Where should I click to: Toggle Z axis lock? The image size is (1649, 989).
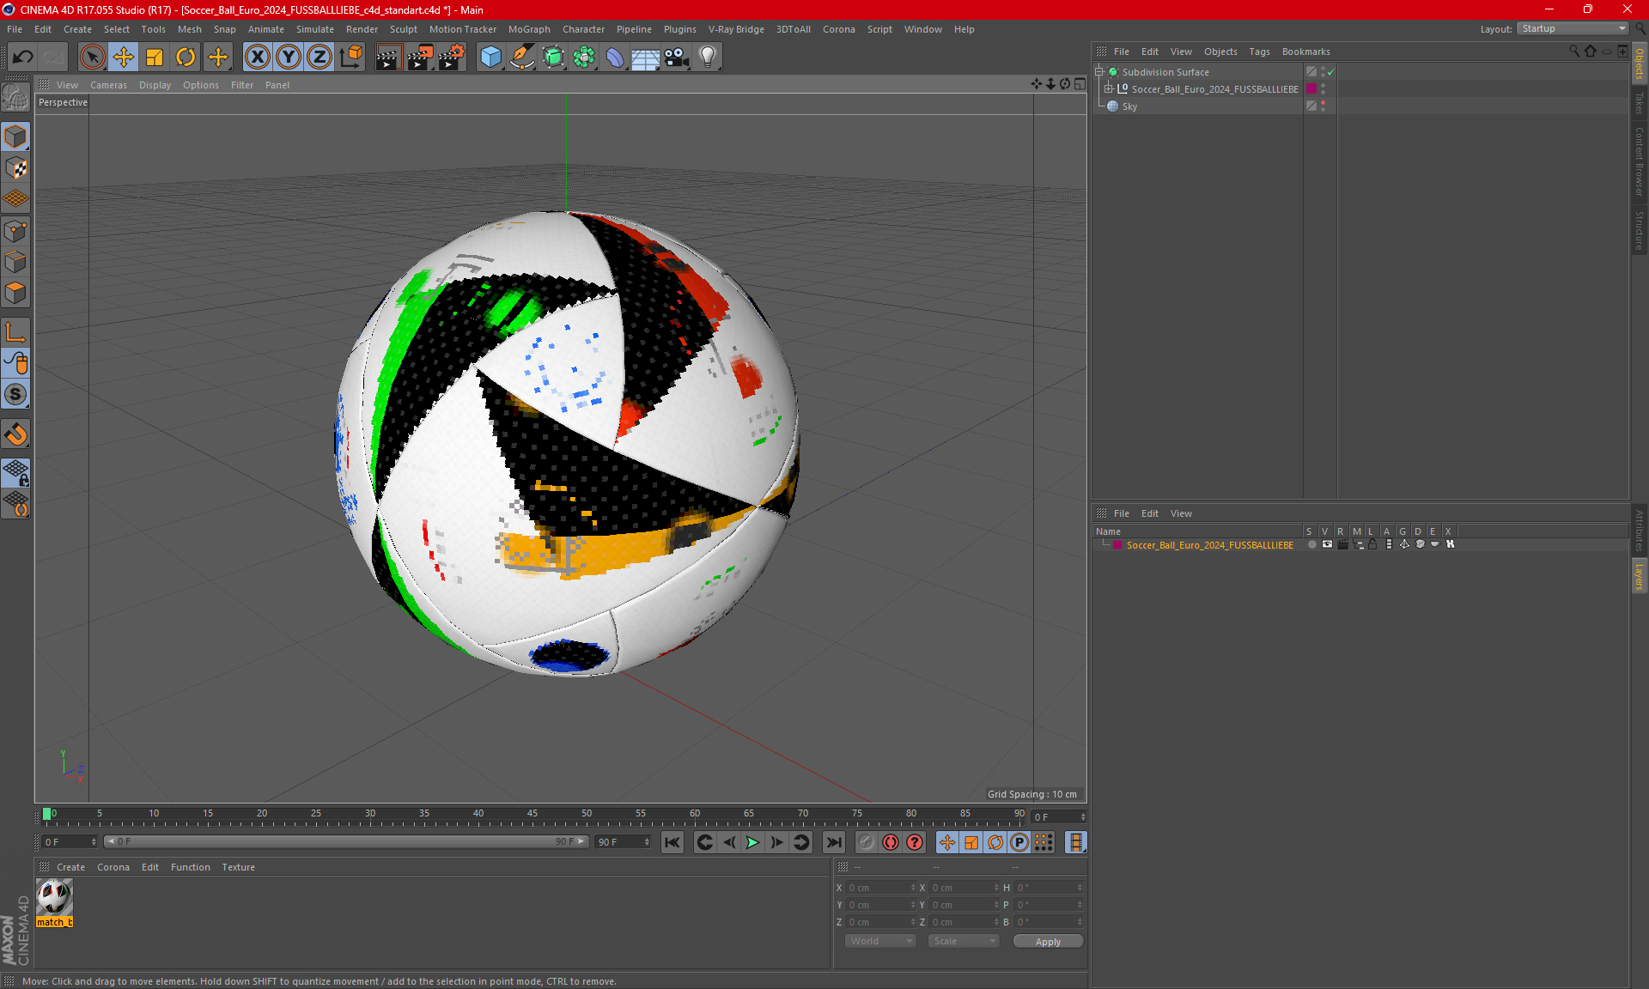(319, 58)
